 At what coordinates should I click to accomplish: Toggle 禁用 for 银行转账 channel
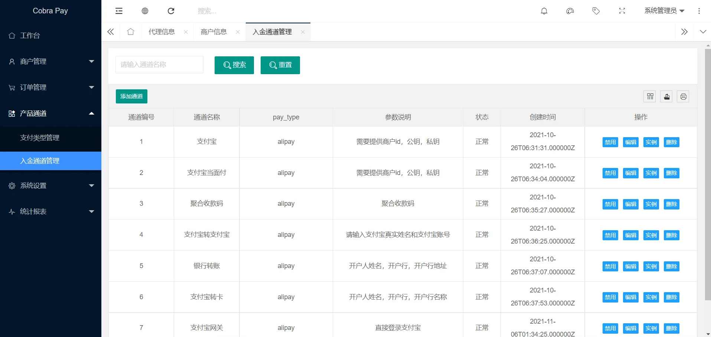tap(610, 266)
